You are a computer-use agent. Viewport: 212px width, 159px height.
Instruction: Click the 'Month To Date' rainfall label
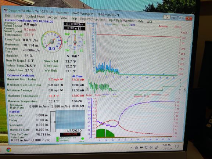[19, 130]
